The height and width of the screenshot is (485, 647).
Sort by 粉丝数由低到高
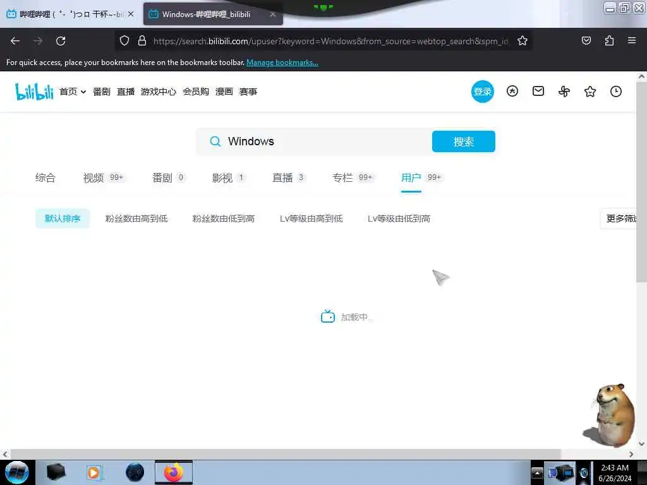[x=223, y=219]
